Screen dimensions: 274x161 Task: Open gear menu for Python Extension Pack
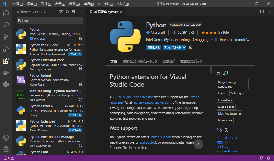(80, 69)
